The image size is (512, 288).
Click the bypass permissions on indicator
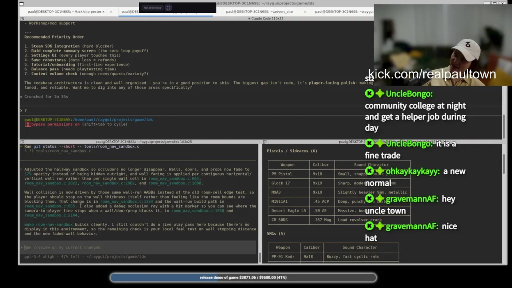click(x=76, y=124)
